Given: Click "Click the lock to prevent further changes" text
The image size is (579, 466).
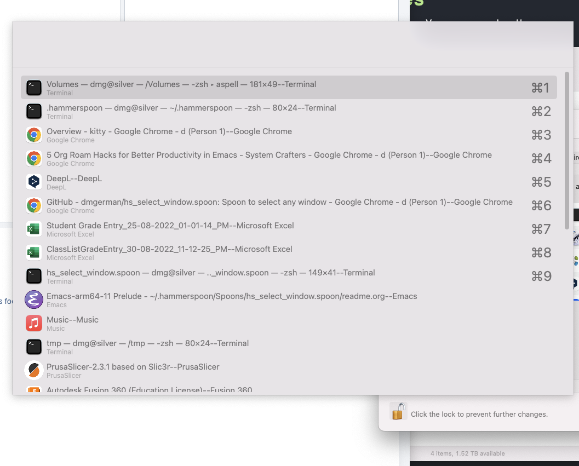Looking at the screenshot, I should [479, 415].
